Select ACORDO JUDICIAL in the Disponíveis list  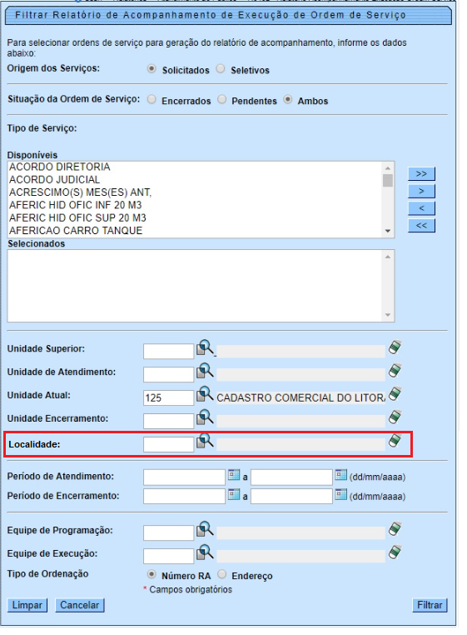(54, 179)
